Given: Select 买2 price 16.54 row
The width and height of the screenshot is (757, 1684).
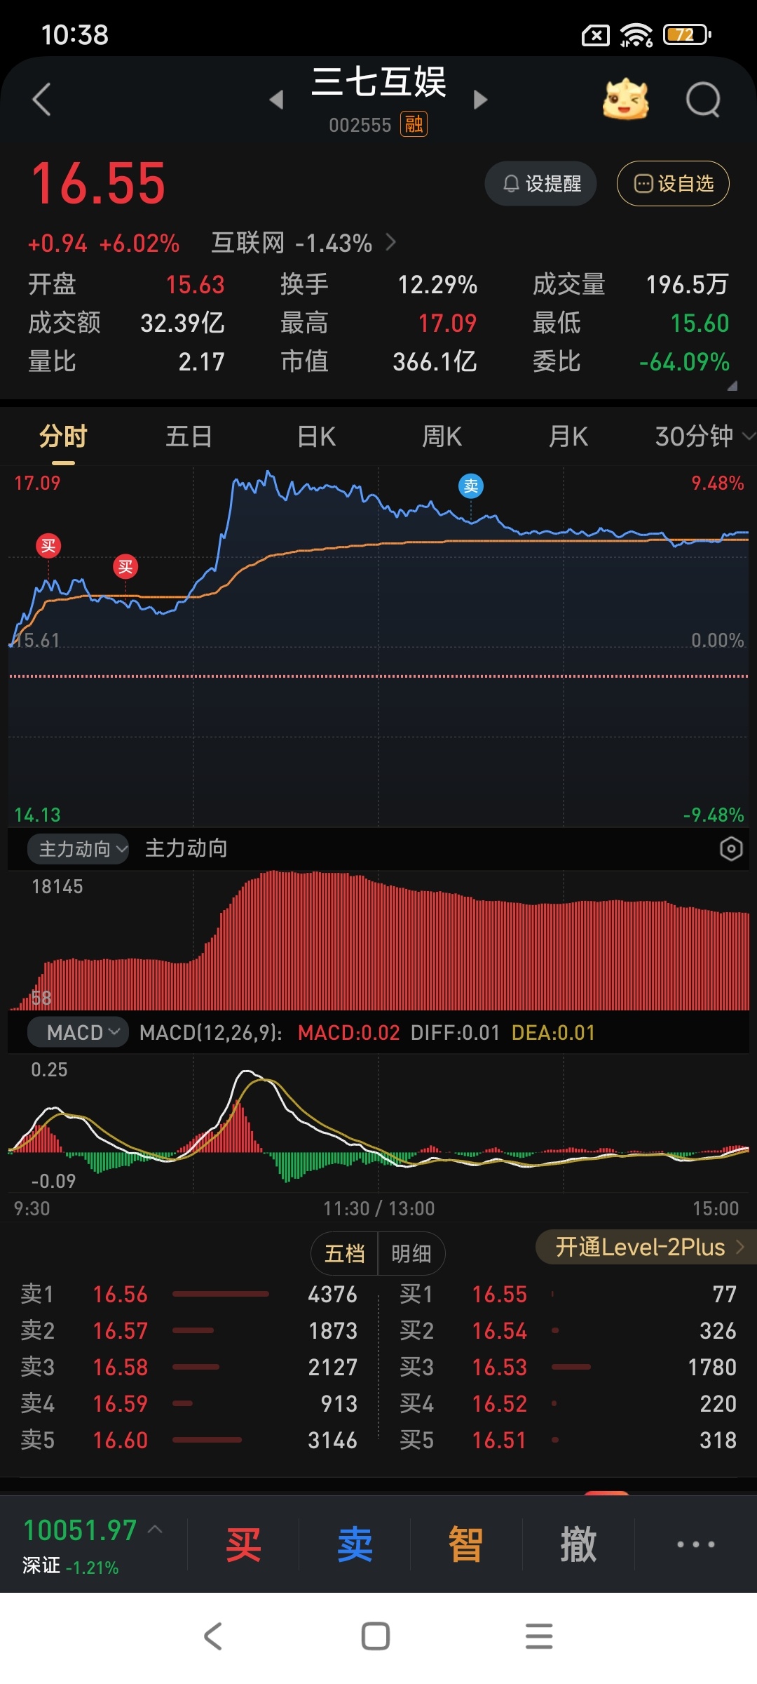Looking at the screenshot, I should coord(568,1330).
